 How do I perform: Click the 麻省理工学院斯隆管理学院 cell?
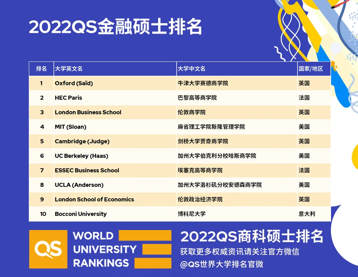coord(237,127)
